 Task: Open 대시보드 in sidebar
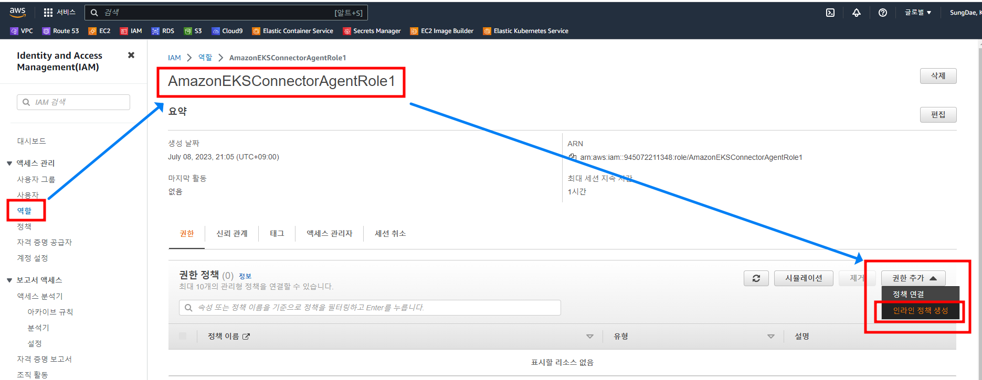31,142
